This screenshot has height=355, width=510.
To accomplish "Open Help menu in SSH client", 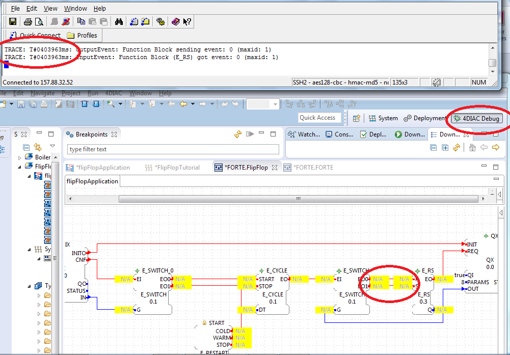I will coord(99,9).
